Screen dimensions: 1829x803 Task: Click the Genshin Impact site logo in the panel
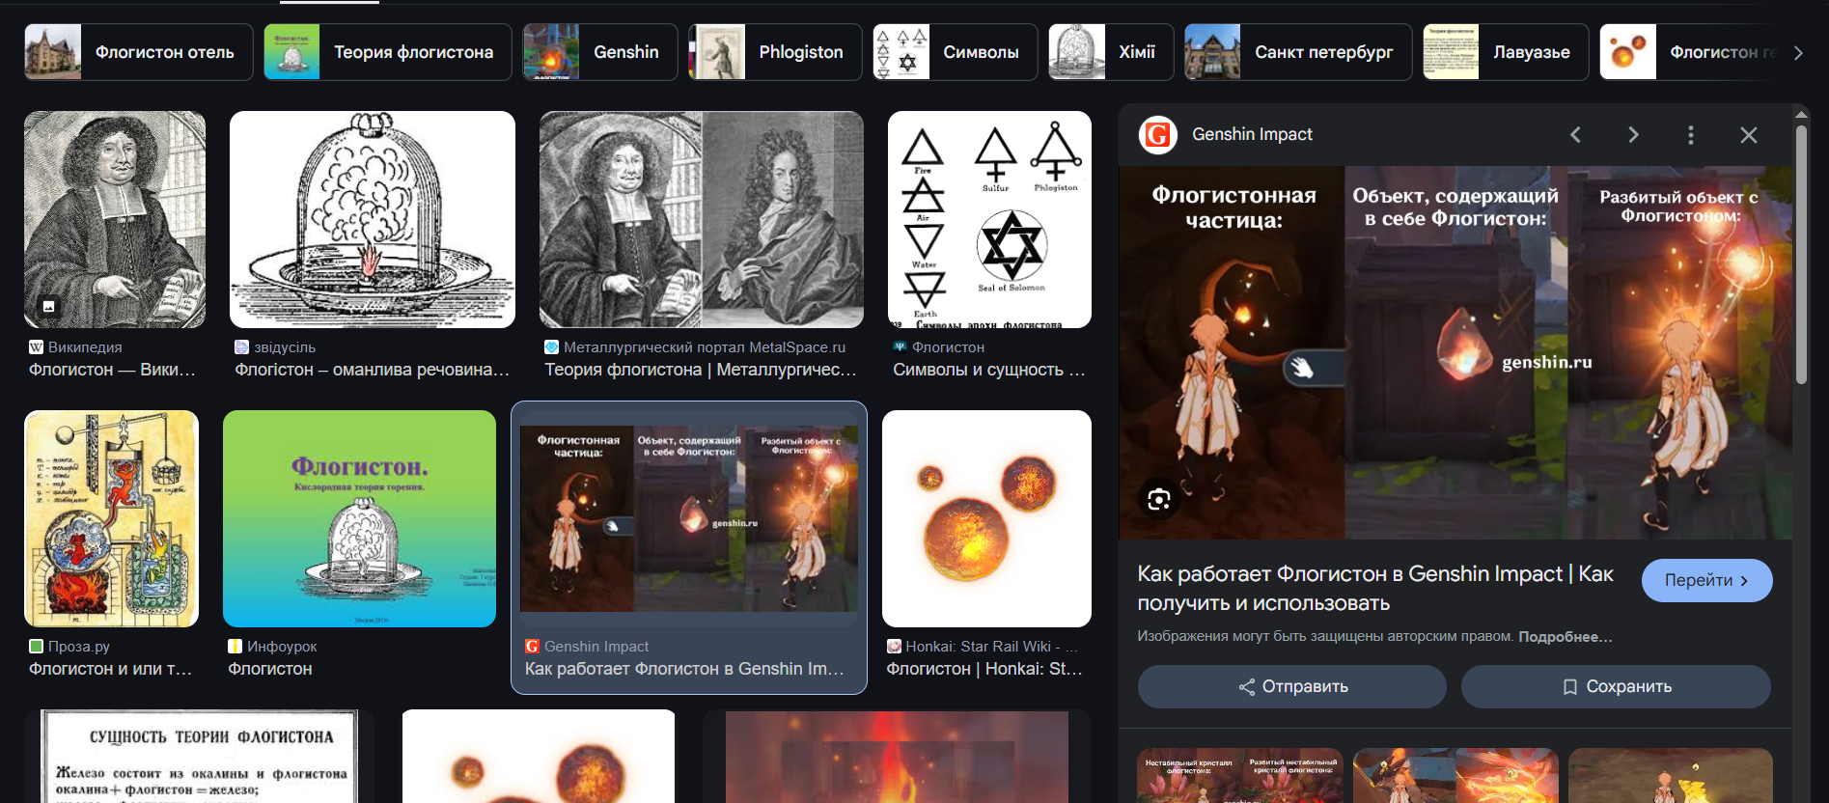[1158, 135]
